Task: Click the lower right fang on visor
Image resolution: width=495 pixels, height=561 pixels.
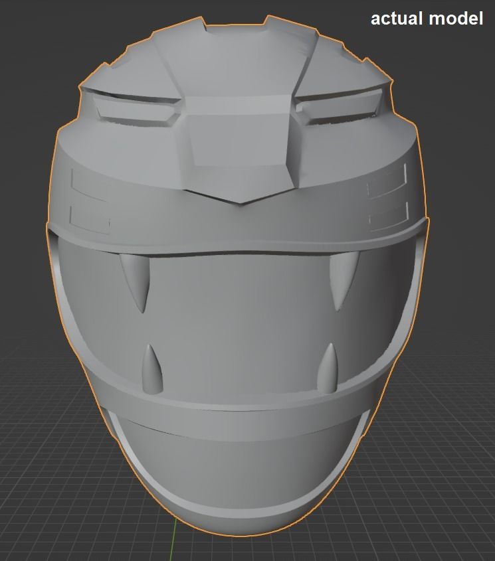Action: click(328, 367)
